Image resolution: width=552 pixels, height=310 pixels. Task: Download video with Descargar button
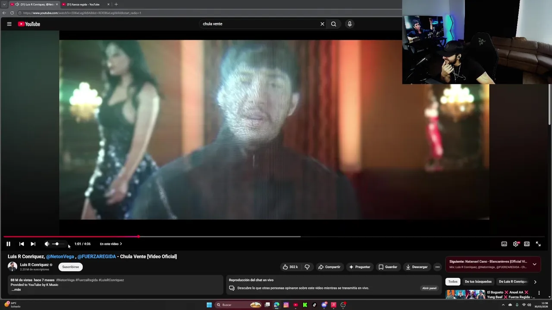tap(417, 267)
